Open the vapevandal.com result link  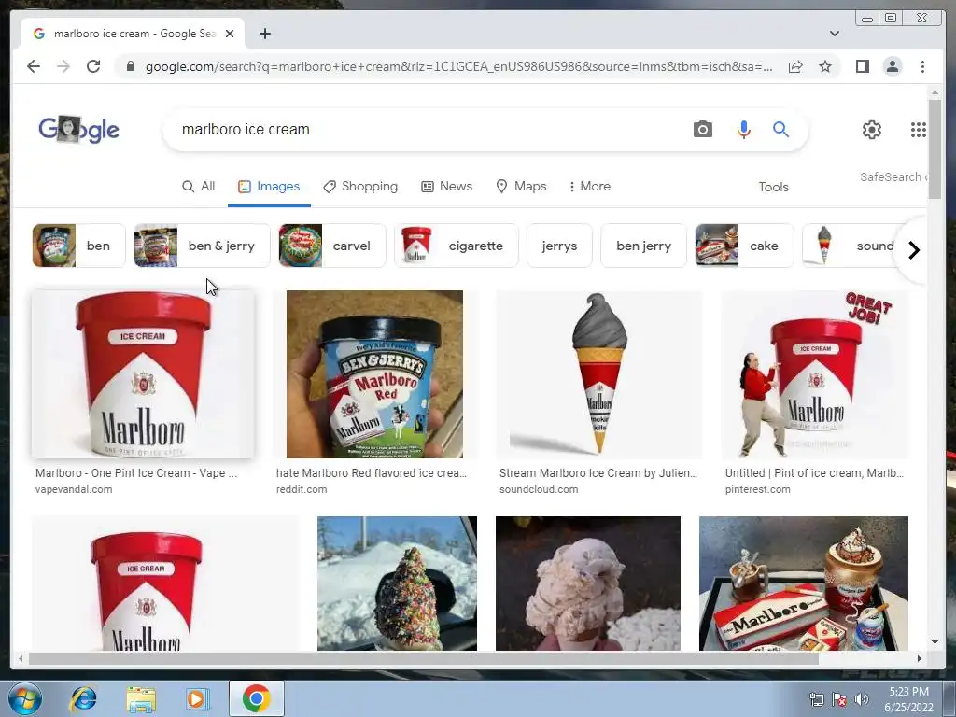coord(74,489)
